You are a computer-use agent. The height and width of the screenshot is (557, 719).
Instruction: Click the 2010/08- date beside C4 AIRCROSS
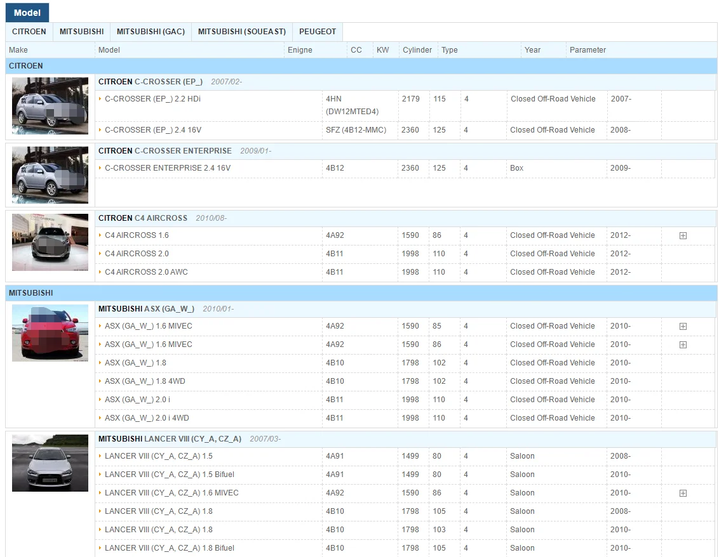212,218
